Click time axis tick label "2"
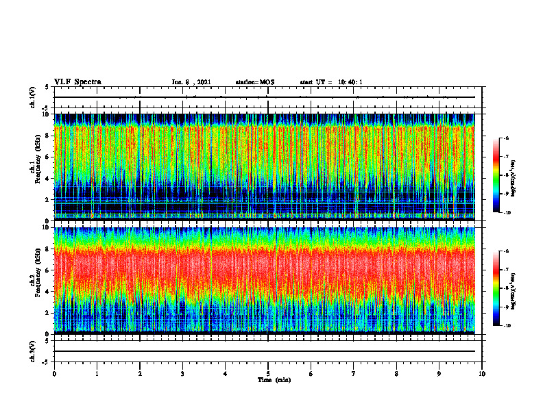 click(140, 374)
